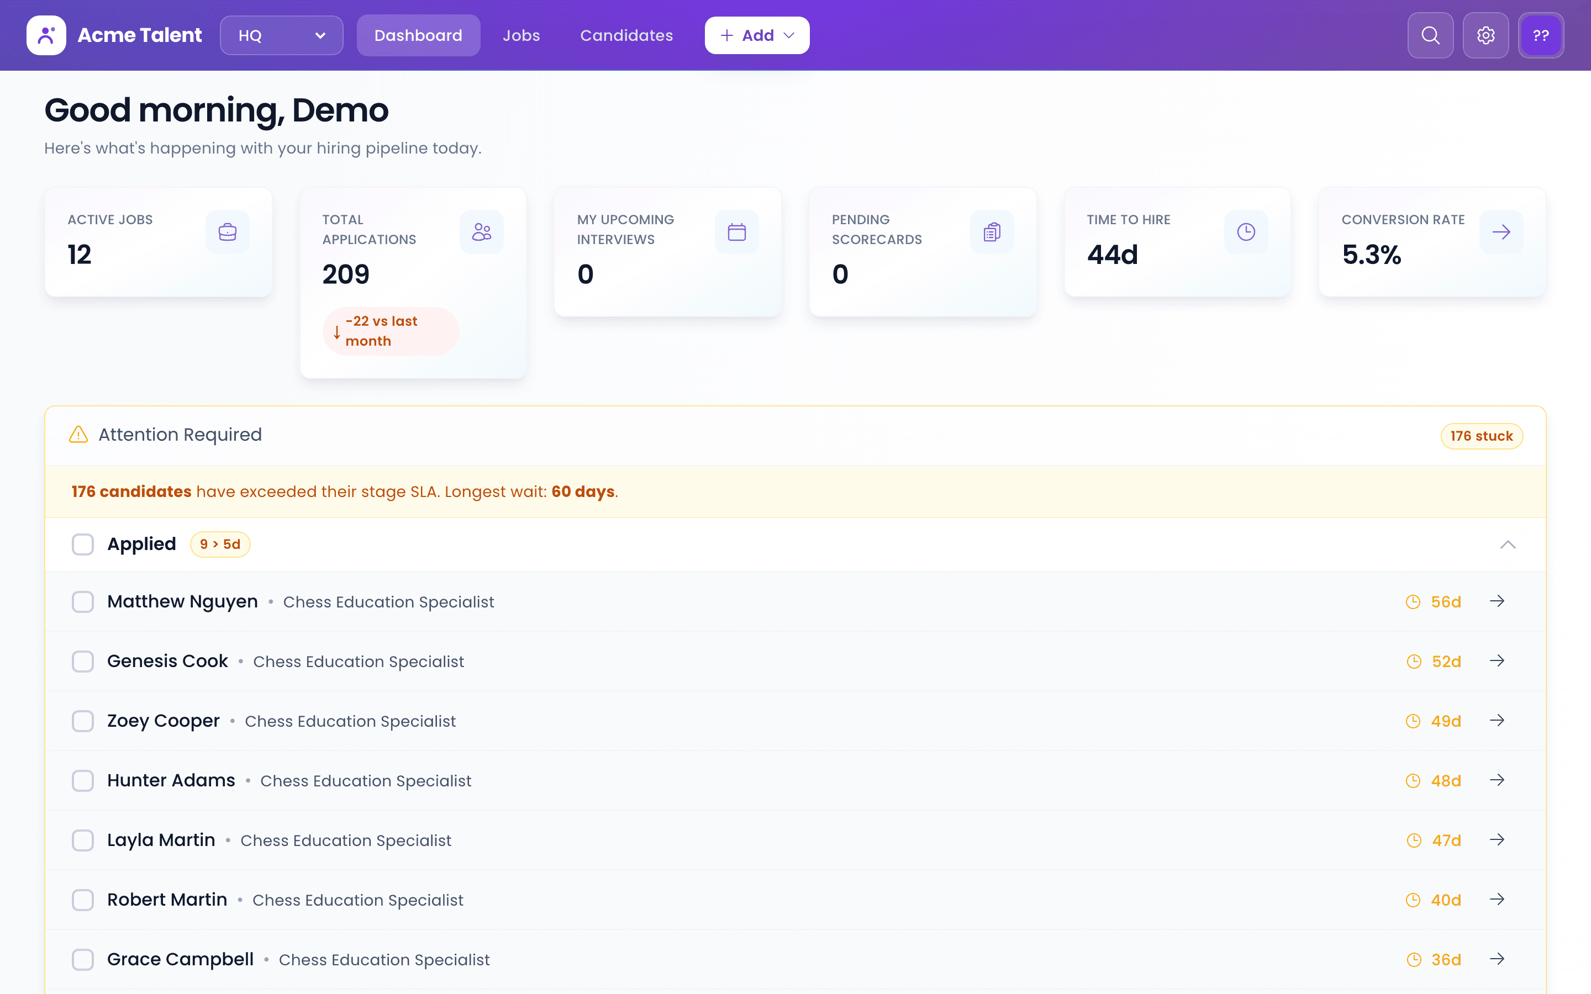Screen dimensions: 1591x994
Task: Click the briefcase icon on Active Jobs
Action: coord(228,232)
